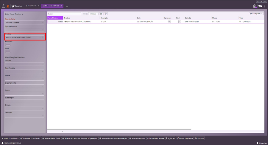Switch to the e-Millennium tab

tap(31, 6)
